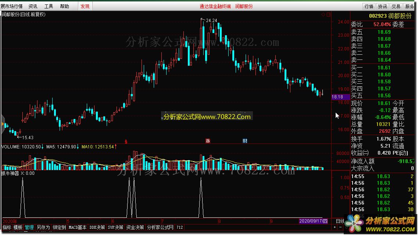This screenshot has width=418, height=235.
Task: Click the 绑定到 tab at bottom
Action: (59, 227)
